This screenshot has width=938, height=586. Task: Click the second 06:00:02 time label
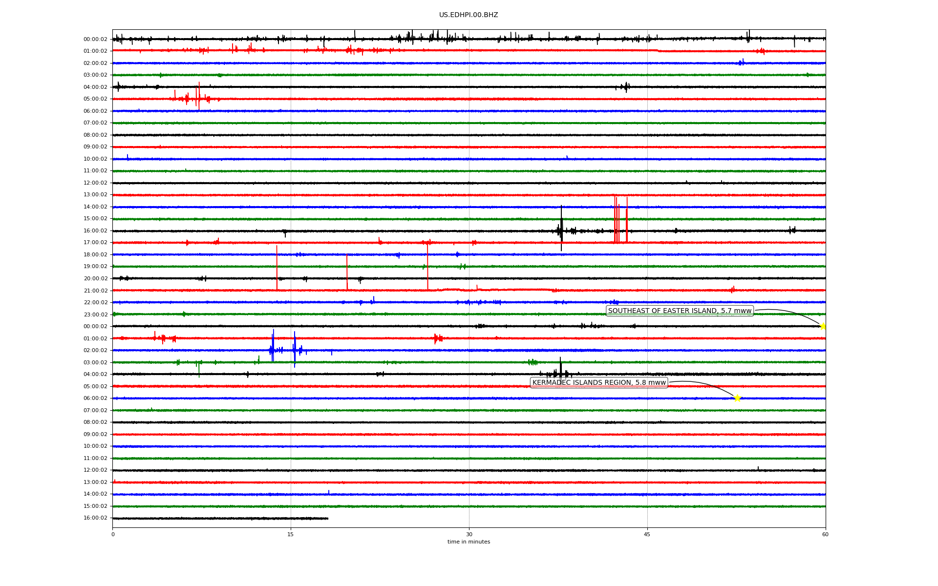coord(95,398)
